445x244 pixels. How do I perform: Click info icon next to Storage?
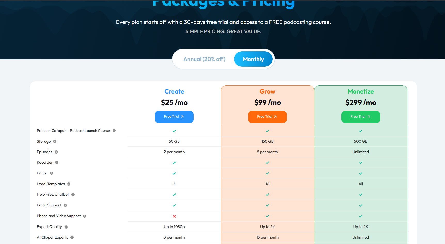[x=55, y=141]
